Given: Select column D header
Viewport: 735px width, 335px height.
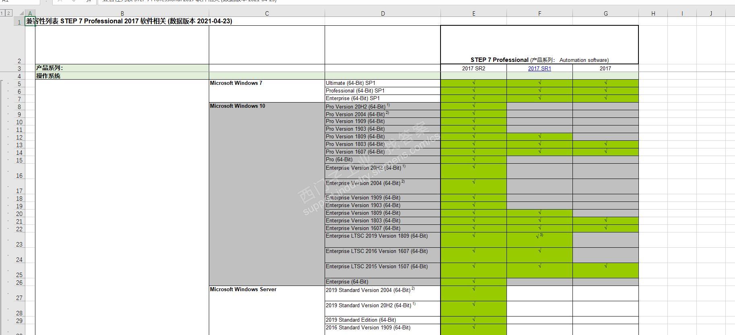Looking at the screenshot, I should 383,13.
